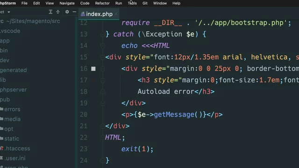Screen dimensions: 299x168
Task: Open the Refactor menu
Action: point(102,3)
